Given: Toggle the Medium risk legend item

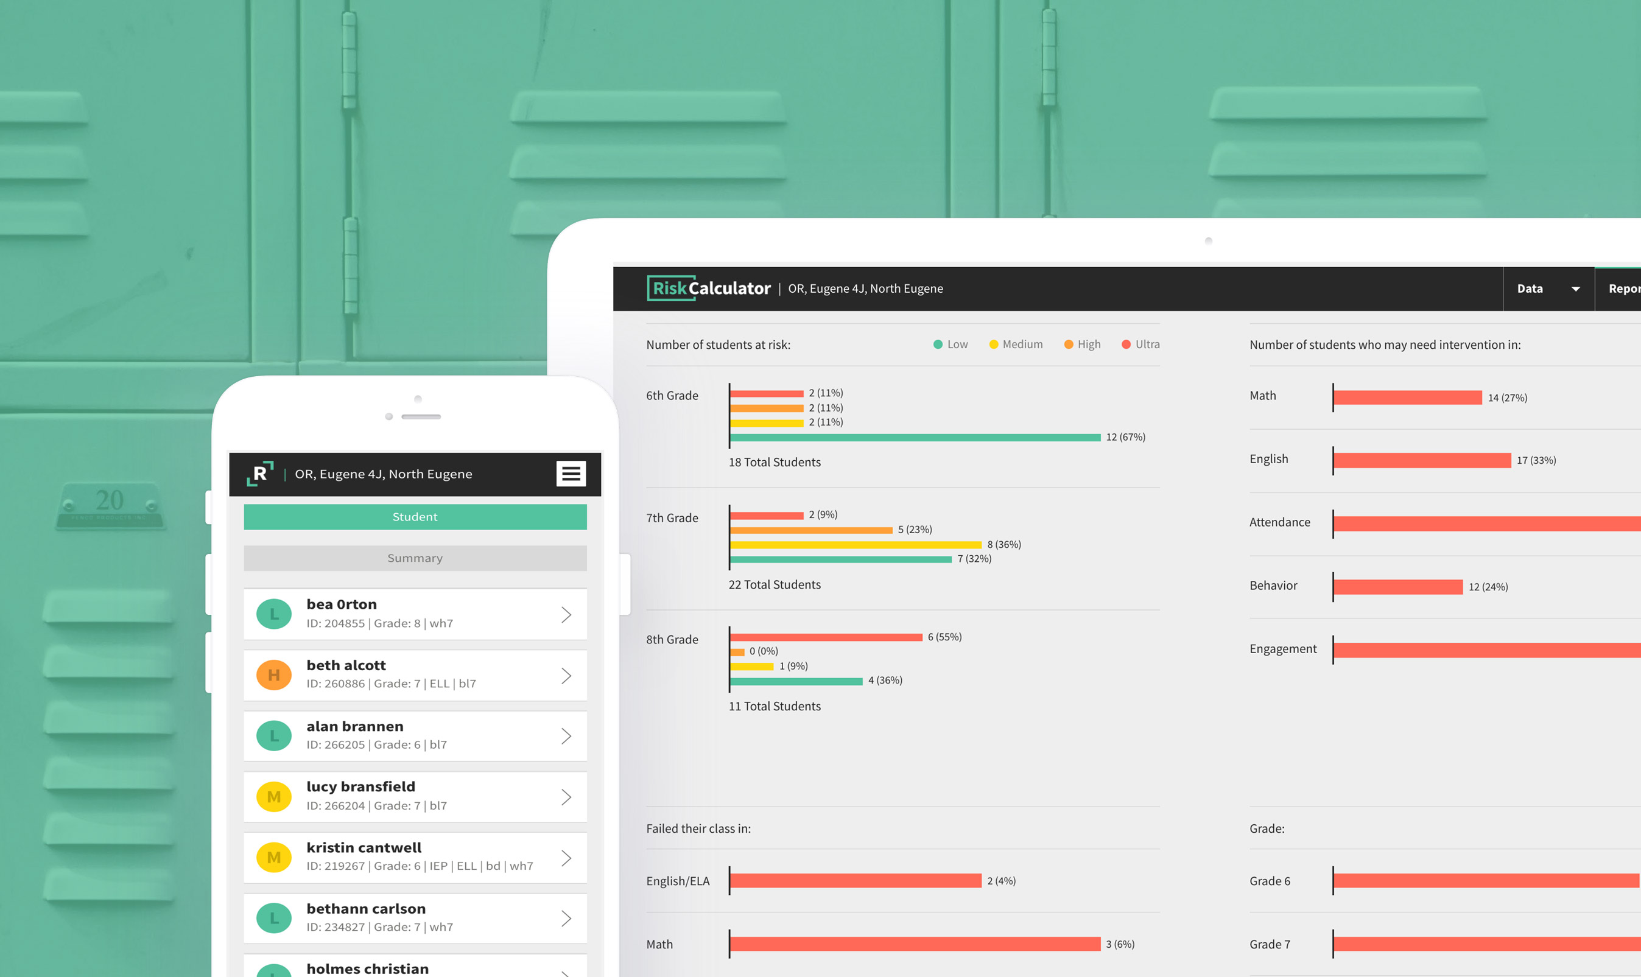Looking at the screenshot, I should click(x=1016, y=345).
